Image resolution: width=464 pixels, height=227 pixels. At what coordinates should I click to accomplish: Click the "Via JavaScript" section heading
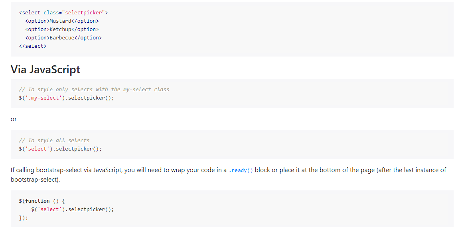45,70
